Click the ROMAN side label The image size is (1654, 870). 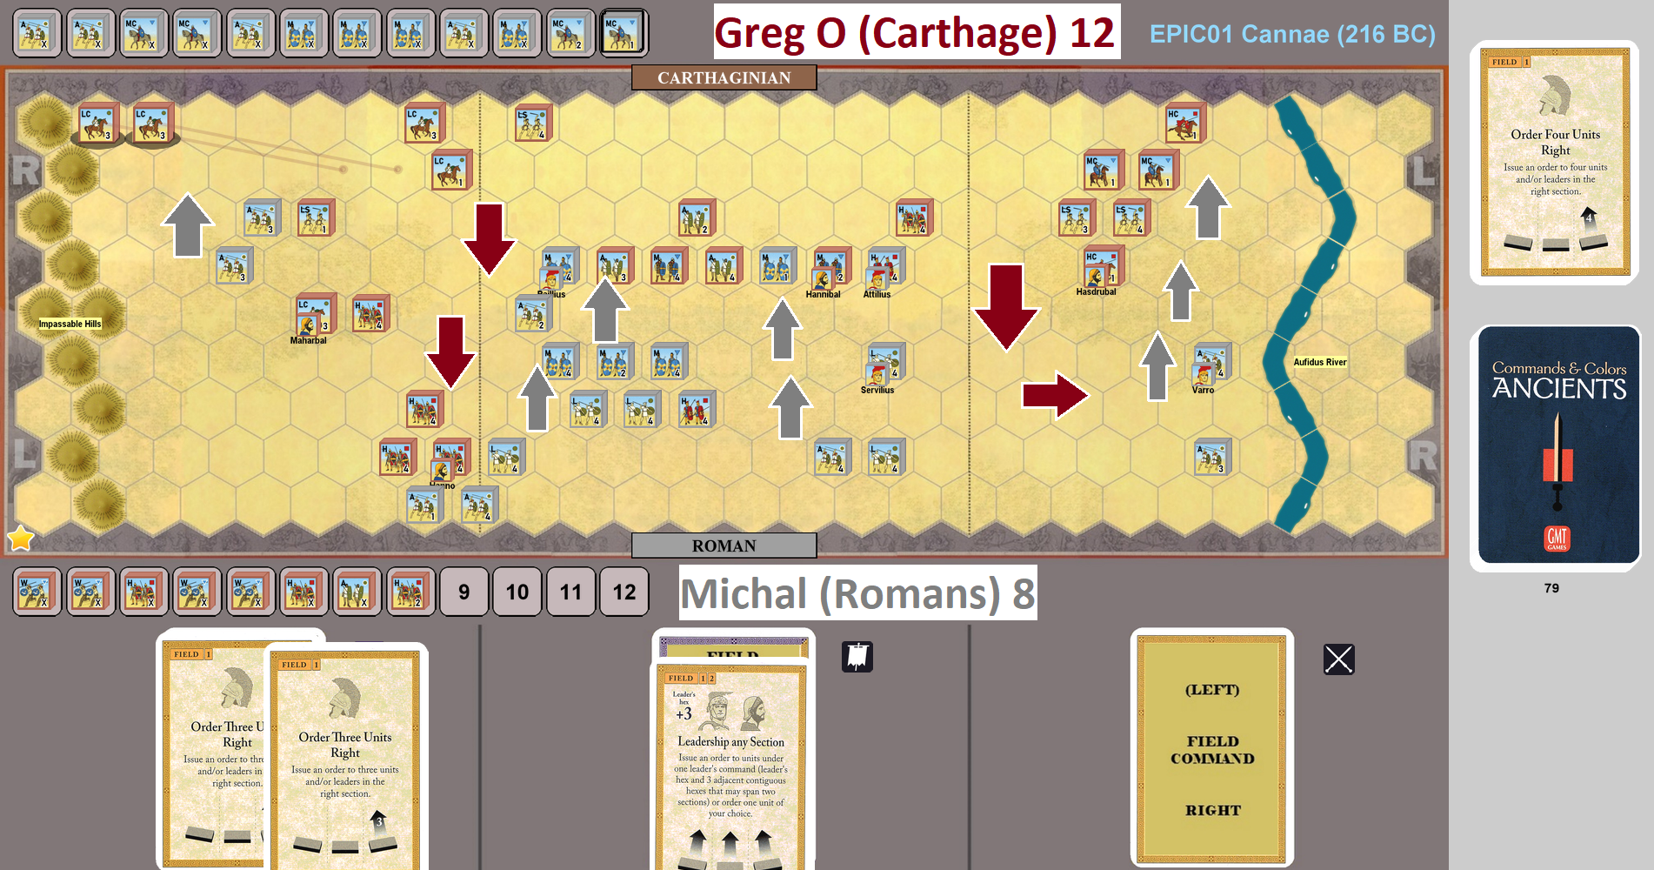coord(724,545)
